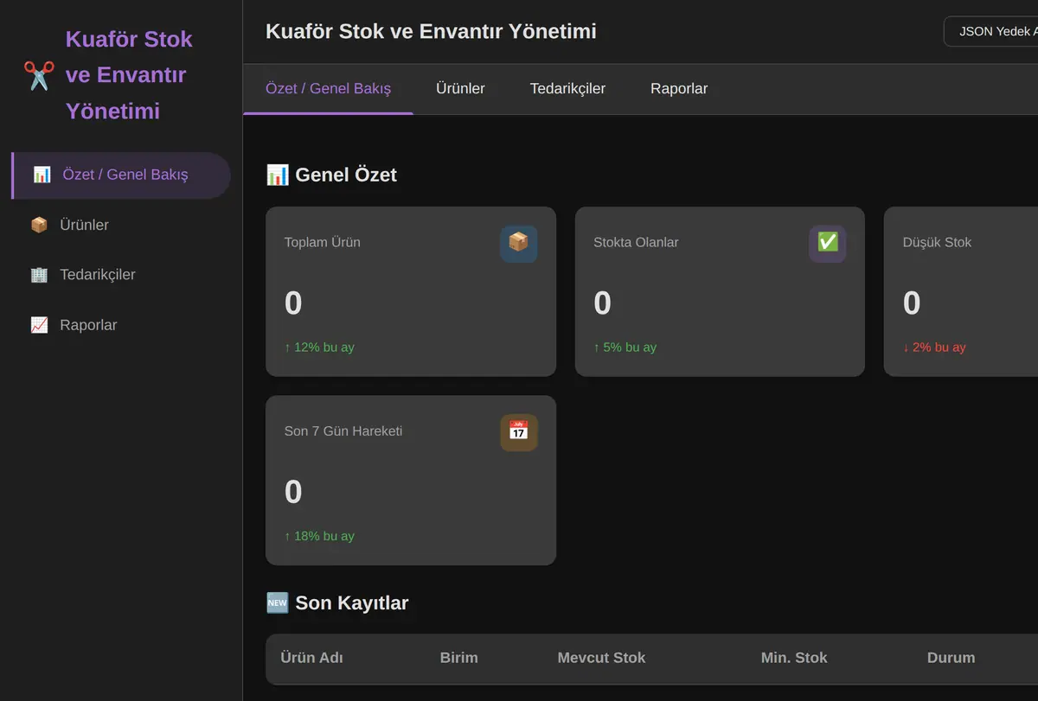Click the Son 7 Gün Hareketi card label
This screenshot has width=1038, height=701.
click(x=343, y=431)
